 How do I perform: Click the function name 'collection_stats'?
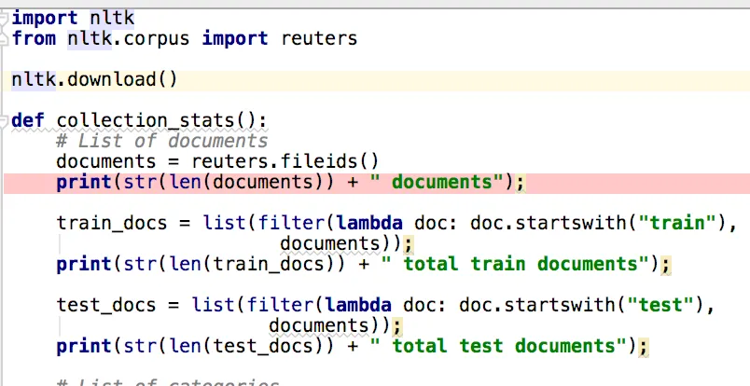146,120
